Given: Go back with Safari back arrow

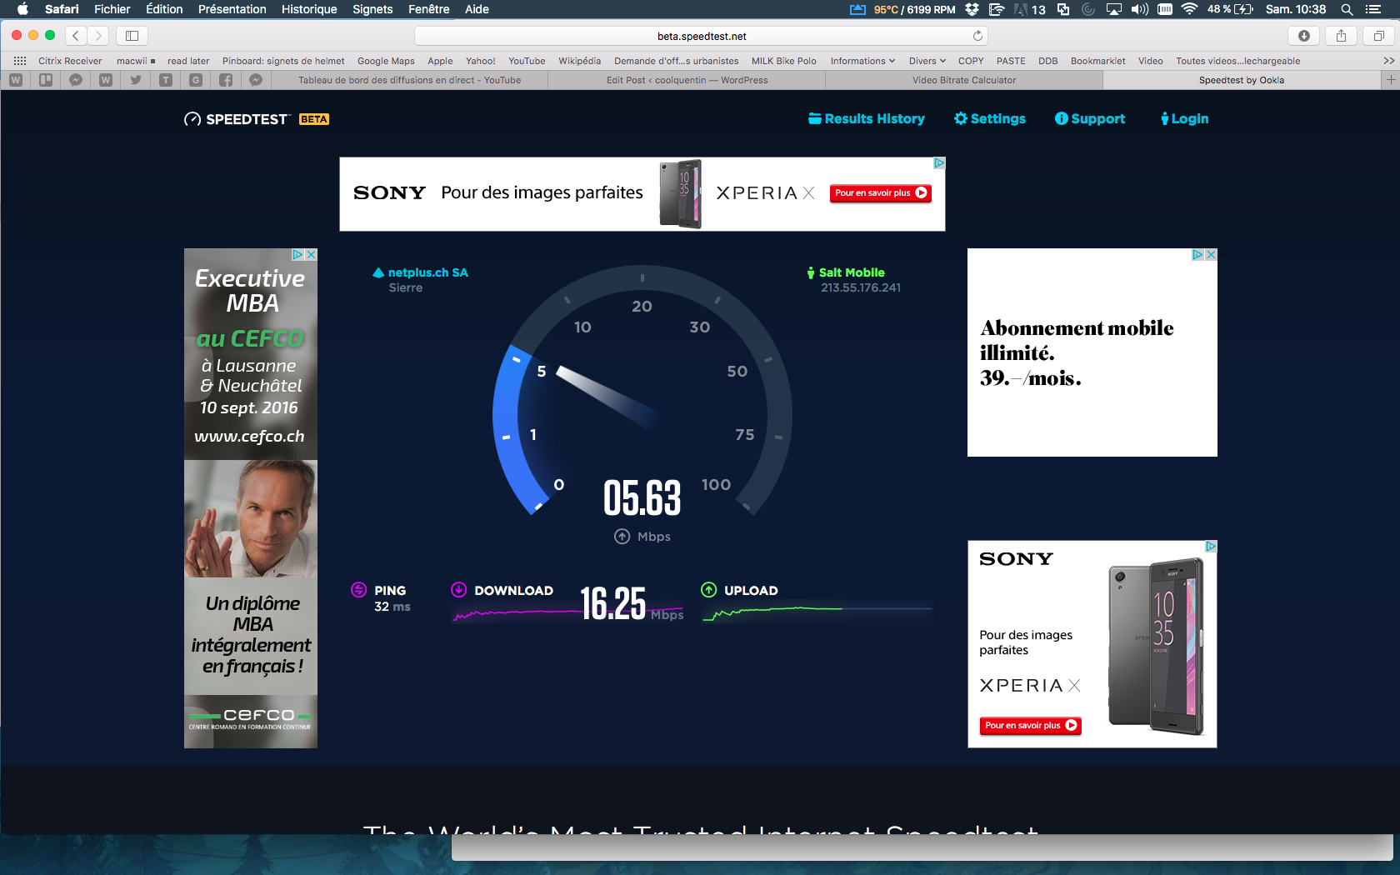Looking at the screenshot, I should [x=76, y=36].
